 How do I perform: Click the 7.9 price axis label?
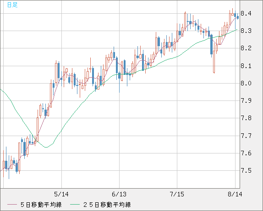246,100
